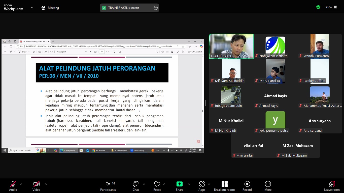The height and width of the screenshot is (193, 344).
Task: Open the Chat panel
Action: coord(136,186)
